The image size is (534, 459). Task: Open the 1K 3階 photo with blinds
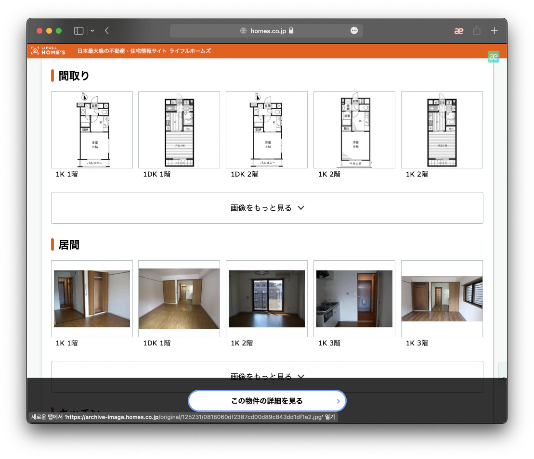(442, 299)
